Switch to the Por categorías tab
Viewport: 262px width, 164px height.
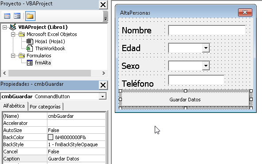click(x=45, y=107)
